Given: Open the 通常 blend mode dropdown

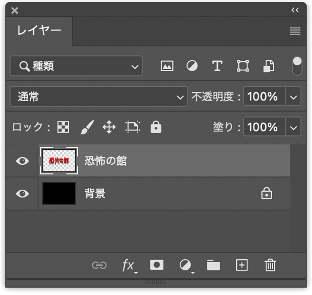Looking at the screenshot, I should (x=98, y=97).
